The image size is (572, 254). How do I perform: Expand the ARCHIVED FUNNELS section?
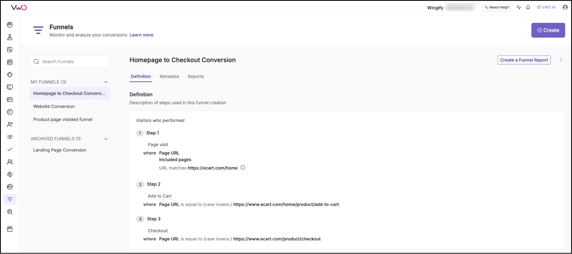[x=106, y=139]
